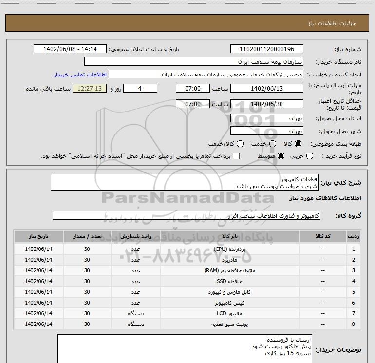Click the نام دستگاه خریدار field
375x363 pixels.
click(194, 62)
